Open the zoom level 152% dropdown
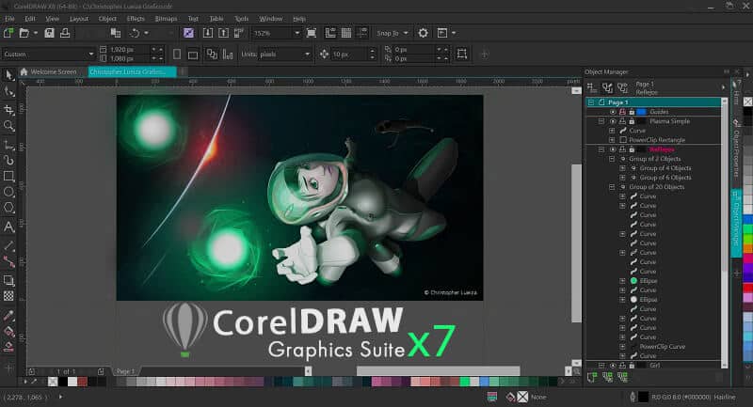 (296, 33)
